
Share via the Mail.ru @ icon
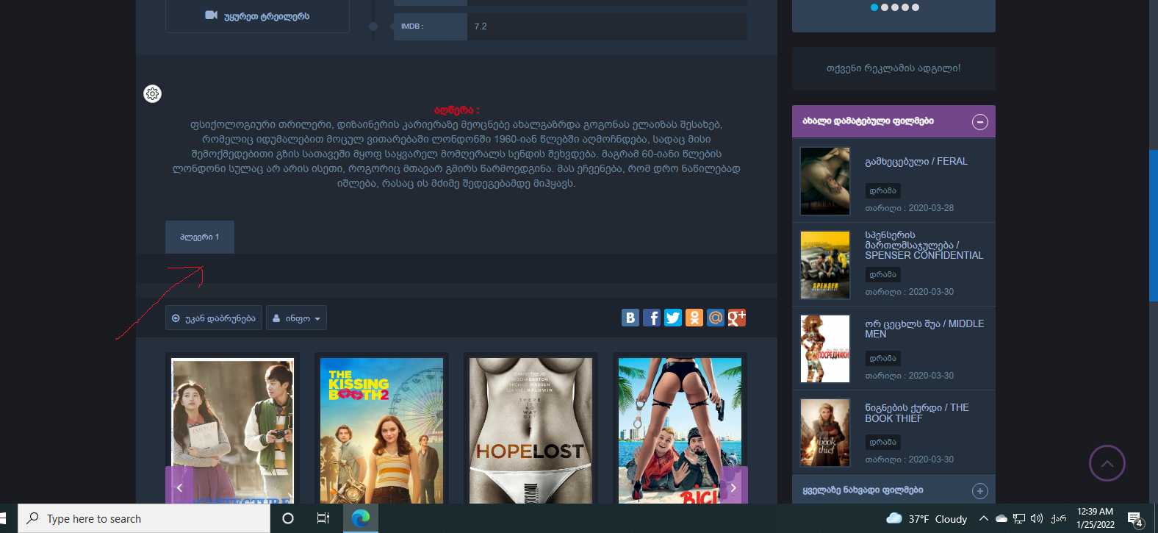point(716,318)
